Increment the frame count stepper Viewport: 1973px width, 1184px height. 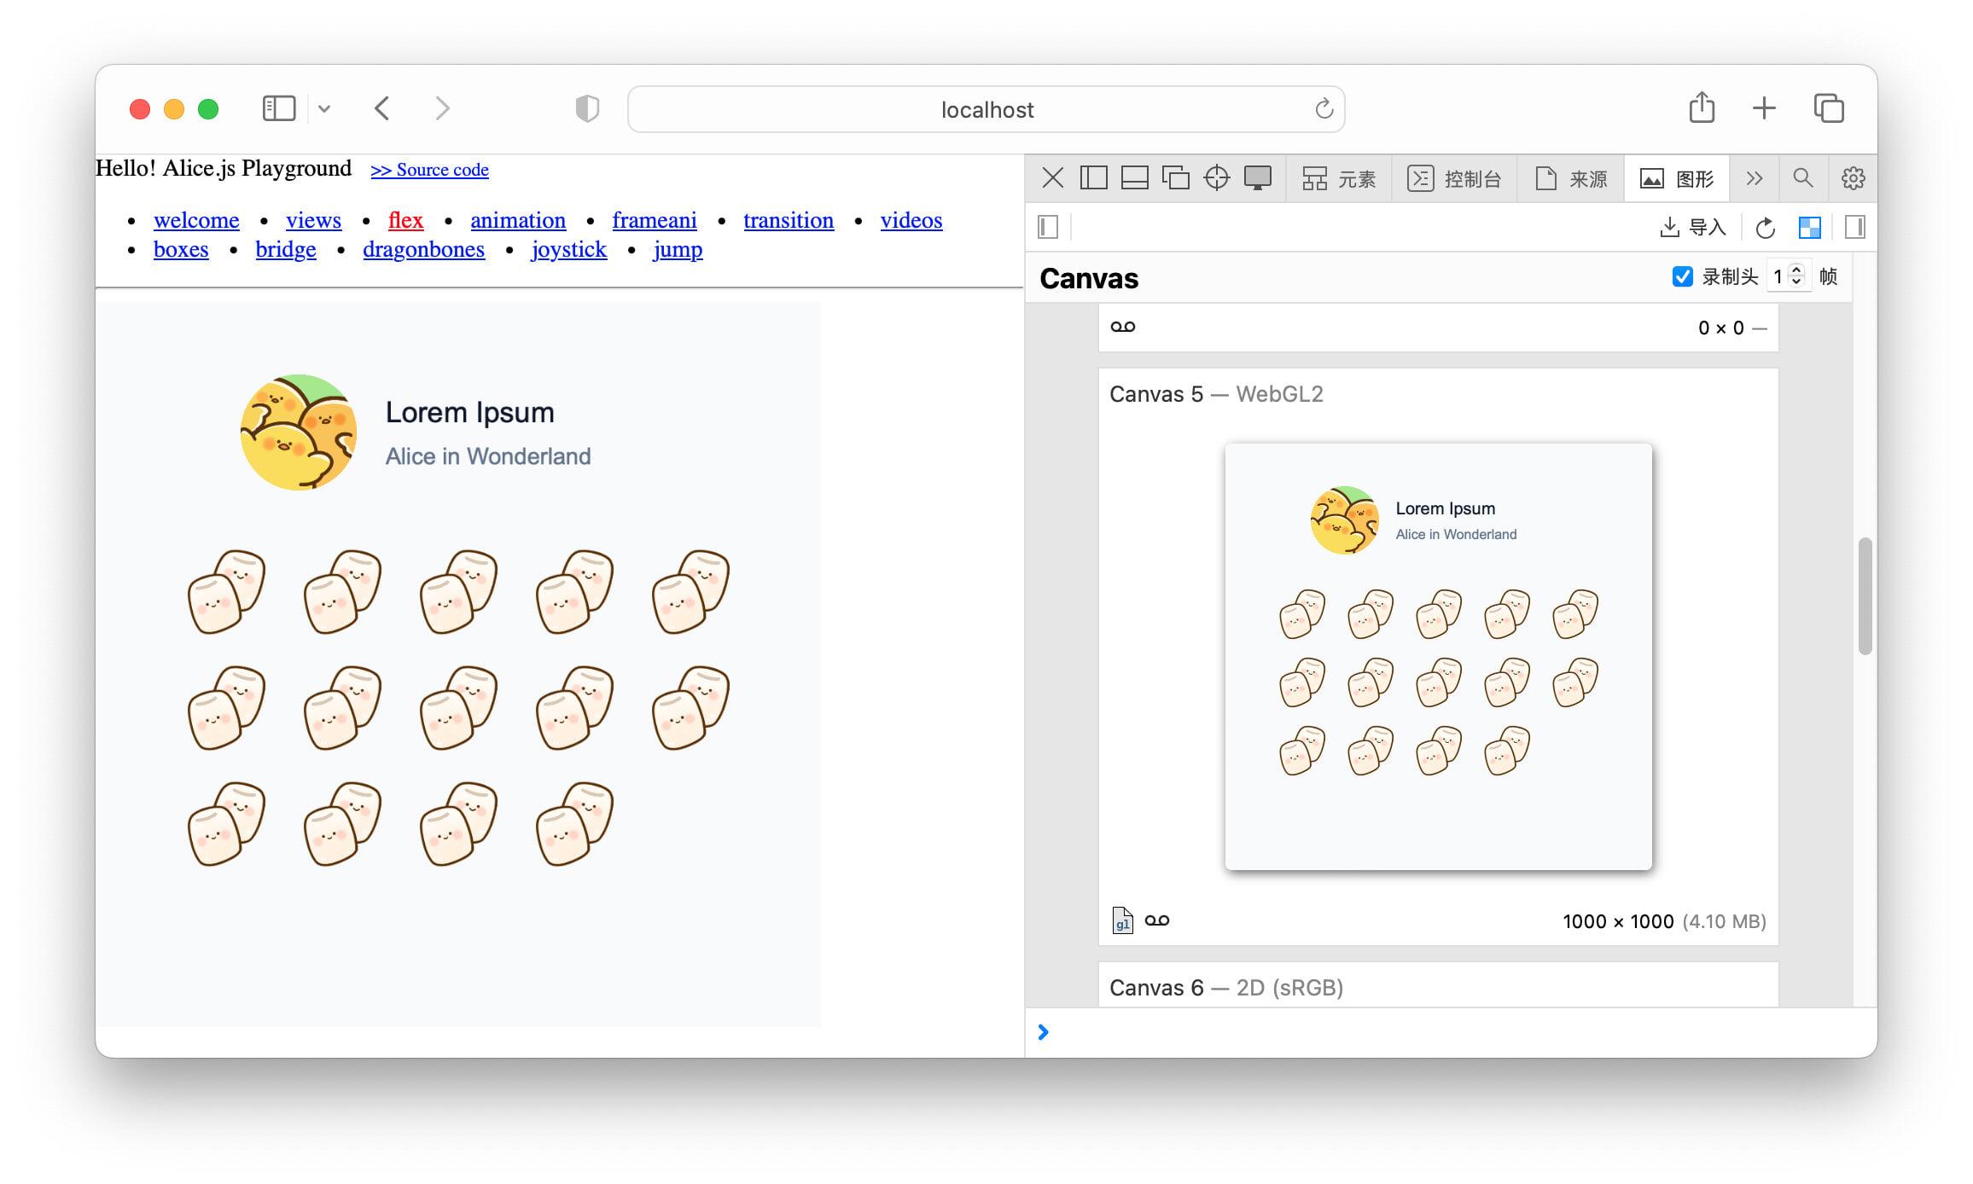(x=1796, y=270)
